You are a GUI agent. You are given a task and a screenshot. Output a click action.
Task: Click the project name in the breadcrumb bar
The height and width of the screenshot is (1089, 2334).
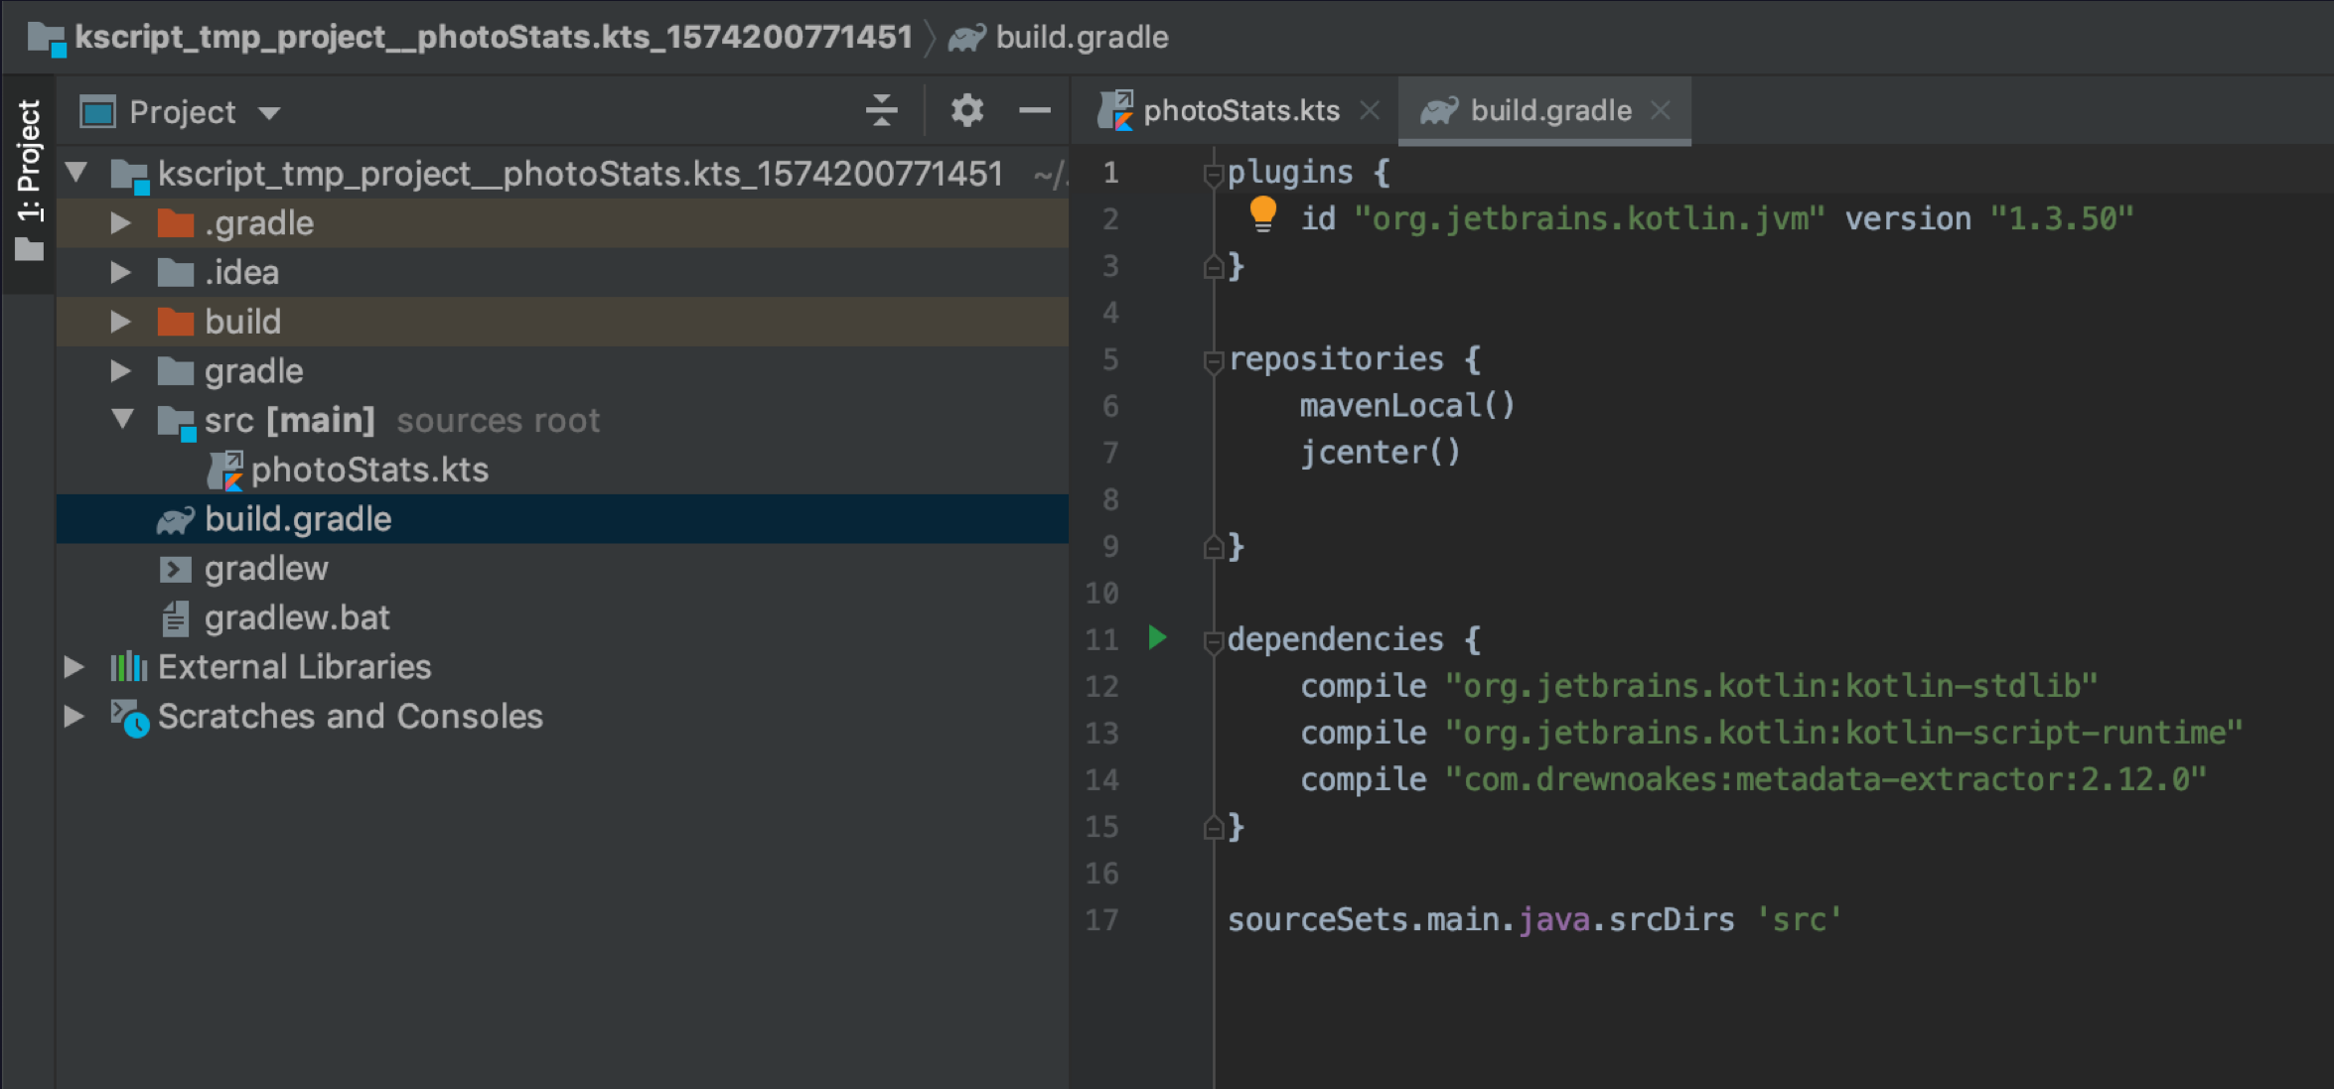click(493, 38)
